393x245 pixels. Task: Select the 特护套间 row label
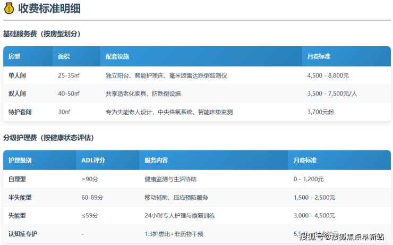[x=20, y=112]
